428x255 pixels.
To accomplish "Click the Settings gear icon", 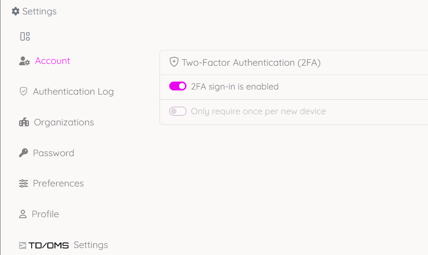I will [16, 11].
